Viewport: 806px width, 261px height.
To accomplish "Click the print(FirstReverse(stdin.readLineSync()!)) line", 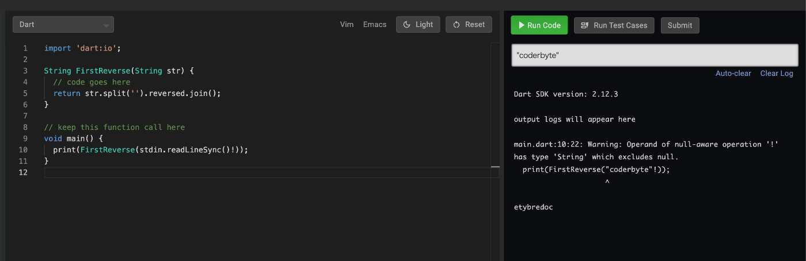I will click(x=150, y=149).
